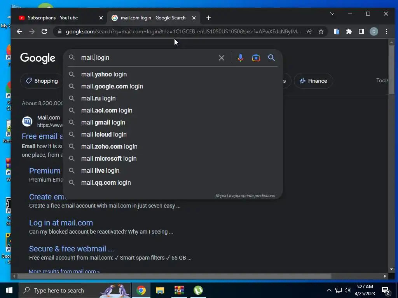Select the mail icloud login suggestion
The height and width of the screenshot is (298, 398).
[173, 135]
